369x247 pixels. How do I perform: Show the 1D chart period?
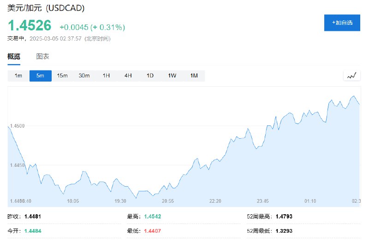pos(150,76)
